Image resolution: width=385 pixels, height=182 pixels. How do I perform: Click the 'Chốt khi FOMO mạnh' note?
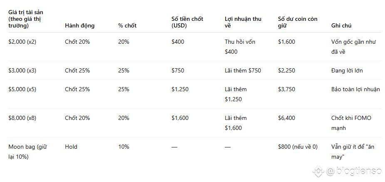(351, 123)
